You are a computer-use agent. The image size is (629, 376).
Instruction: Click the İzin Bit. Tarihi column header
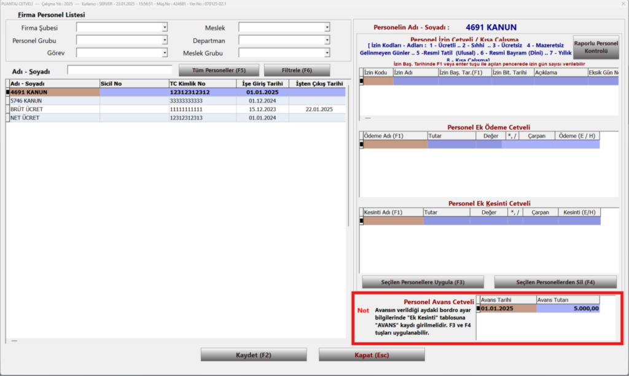tap(513, 72)
